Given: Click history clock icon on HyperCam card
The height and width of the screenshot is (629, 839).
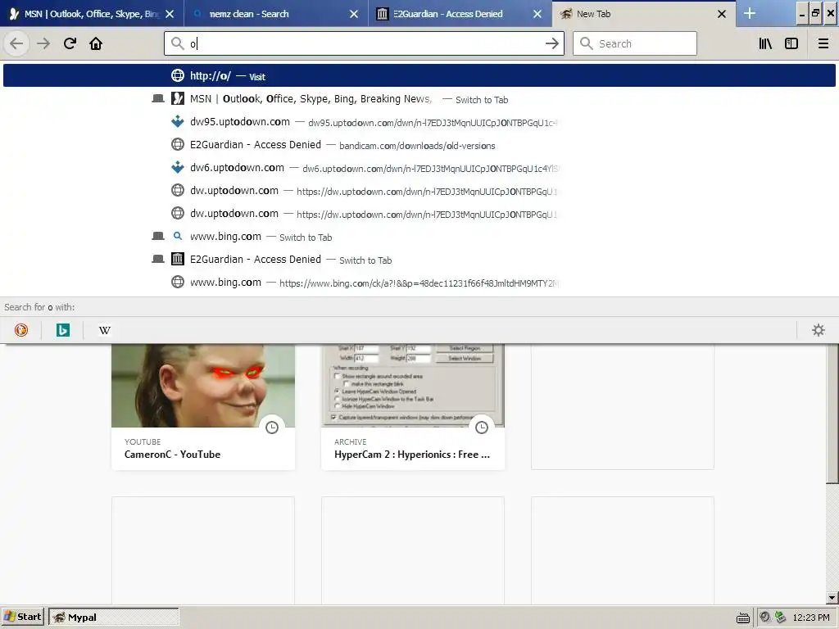Looking at the screenshot, I should pyautogui.click(x=482, y=427).
